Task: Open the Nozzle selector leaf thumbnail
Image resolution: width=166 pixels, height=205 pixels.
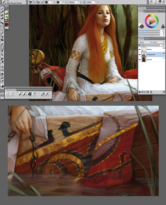Action: [x=7, y=17]
